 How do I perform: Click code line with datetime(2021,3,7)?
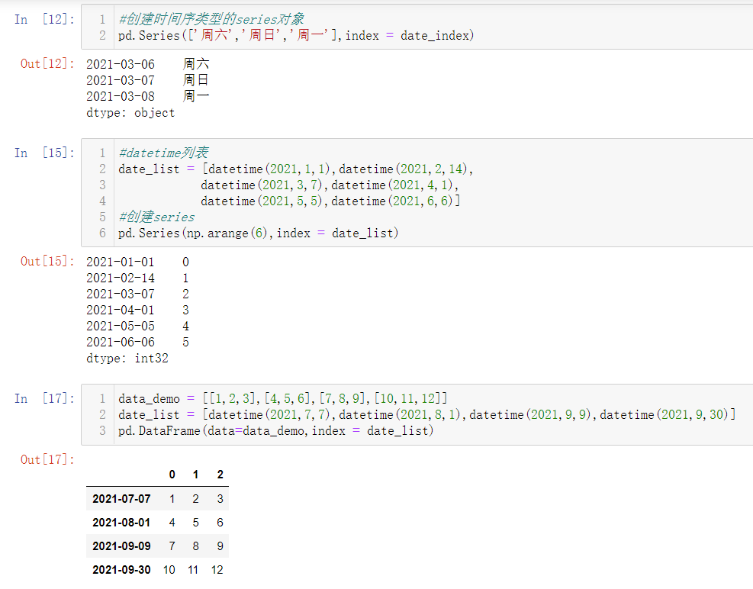330,185
